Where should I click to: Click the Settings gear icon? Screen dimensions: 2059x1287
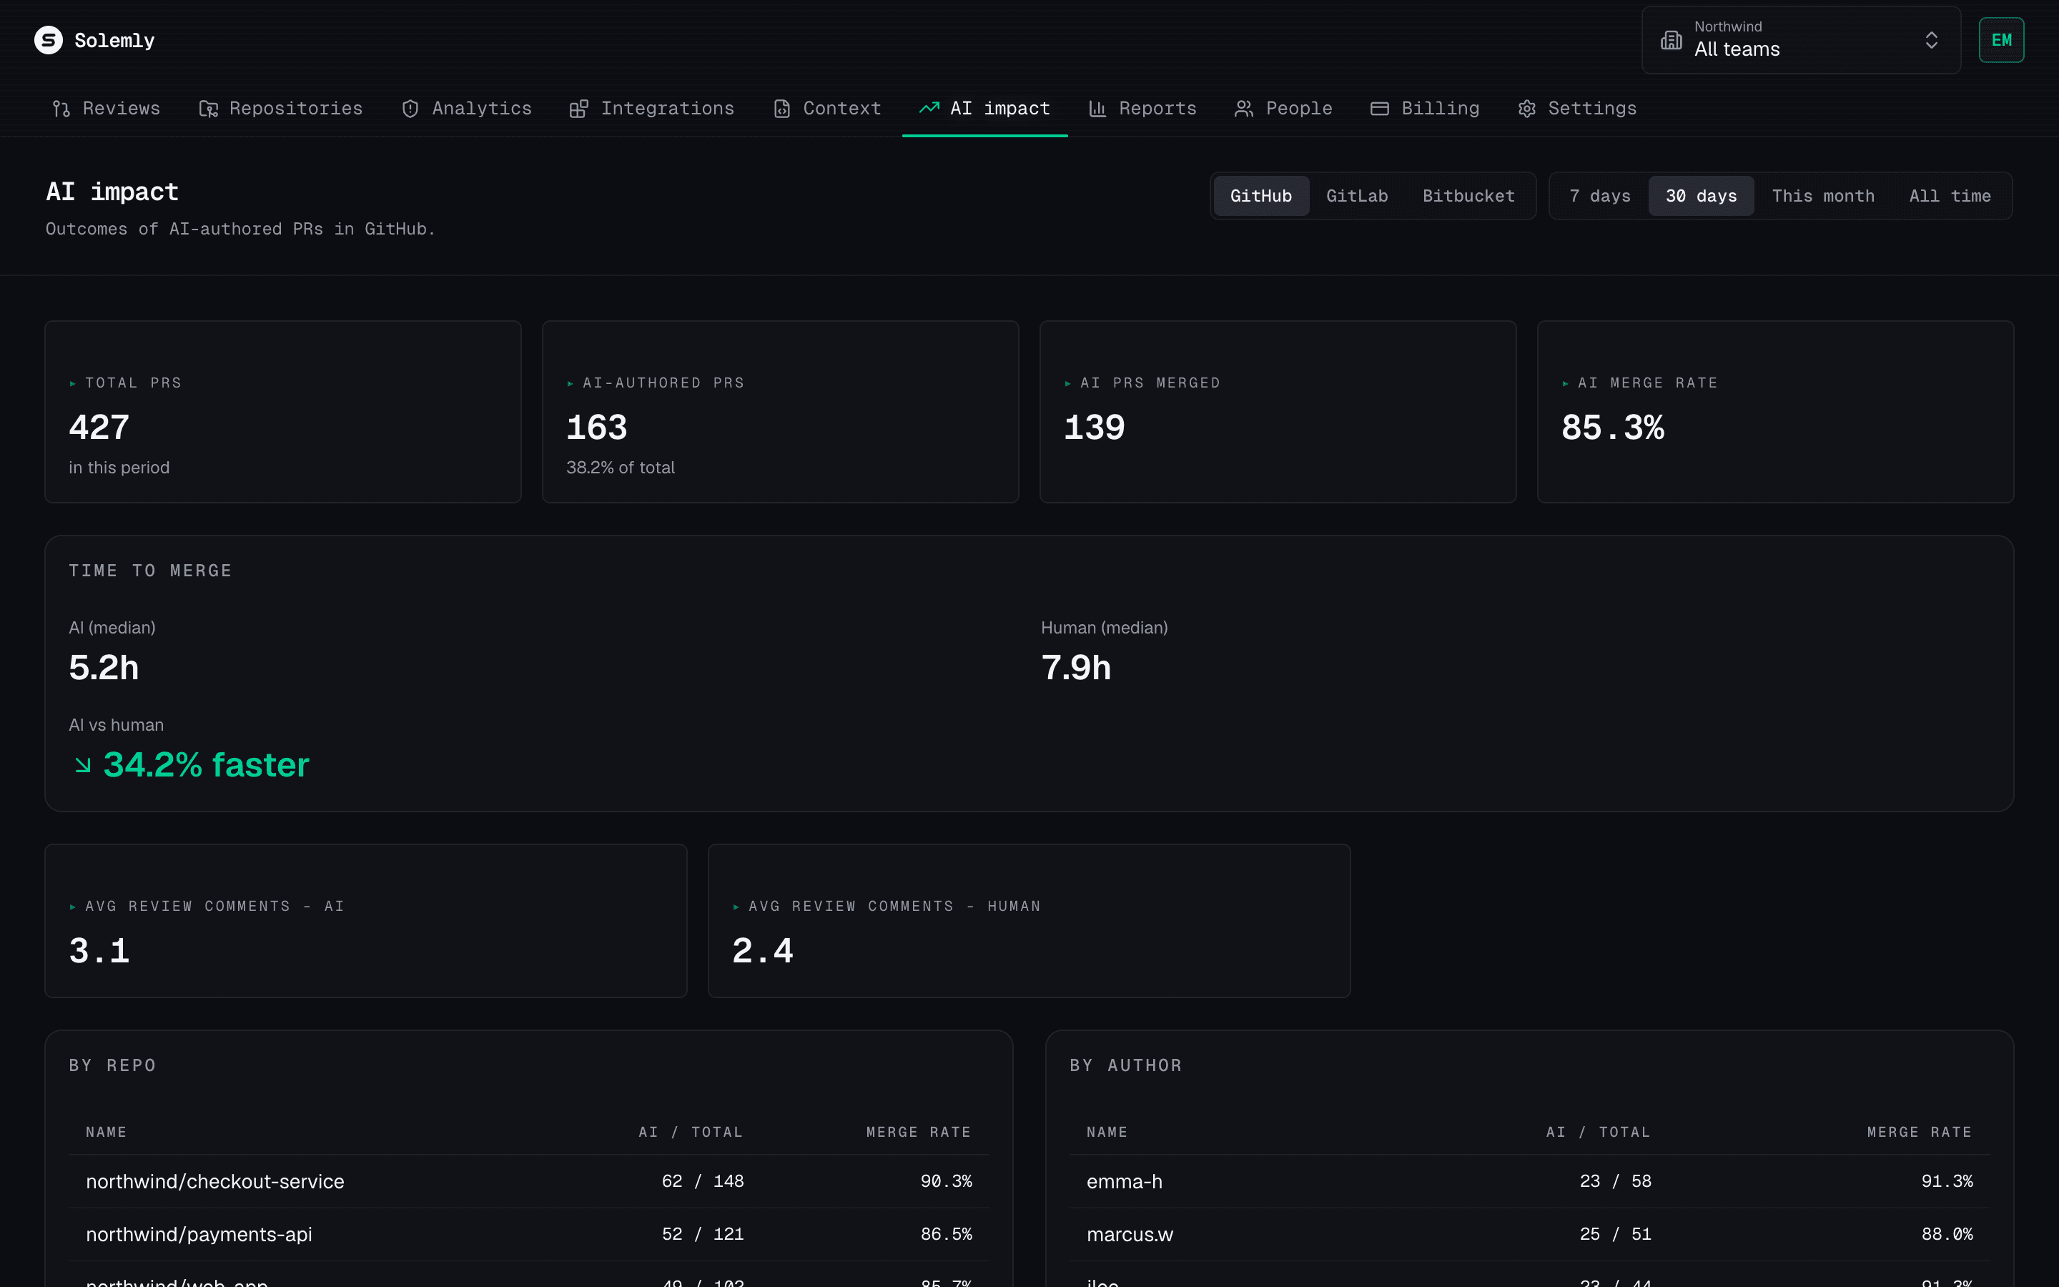tap(1527, 109)
